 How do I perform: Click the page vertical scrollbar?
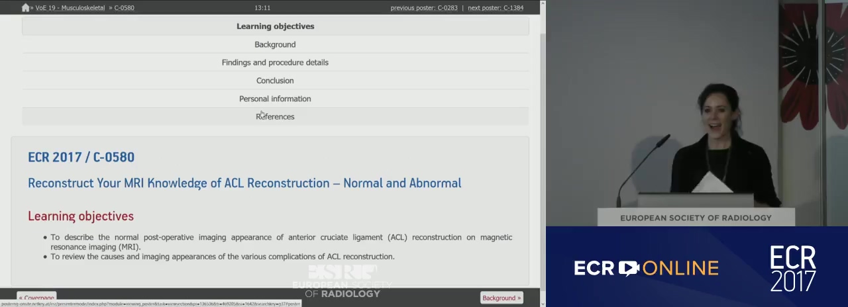pyautogui.click(x=543, y=152)
